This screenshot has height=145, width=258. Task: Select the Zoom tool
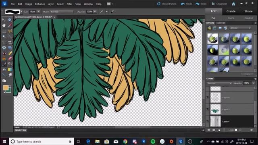(x=10, y=20)
